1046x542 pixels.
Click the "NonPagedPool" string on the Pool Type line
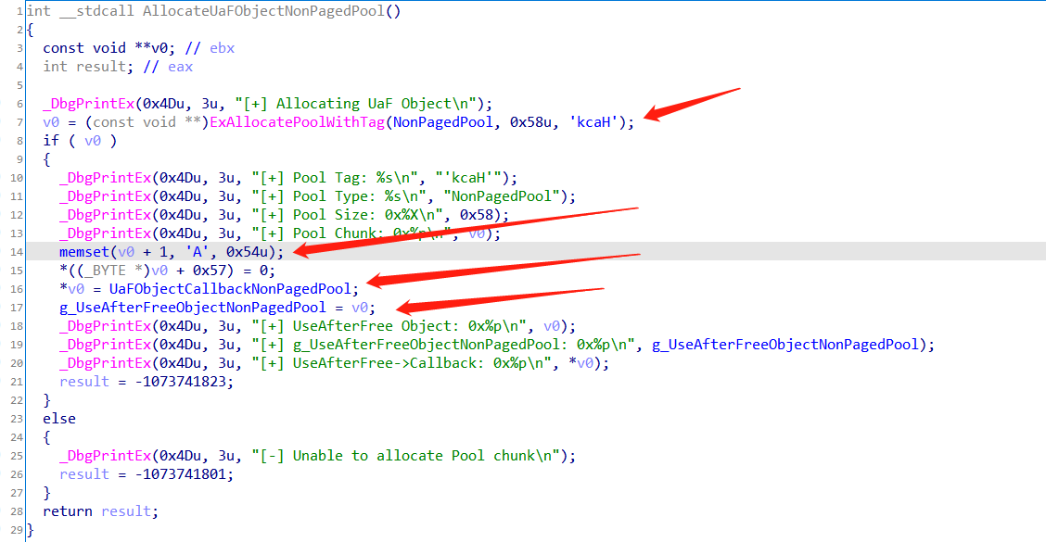coord(502,196)
